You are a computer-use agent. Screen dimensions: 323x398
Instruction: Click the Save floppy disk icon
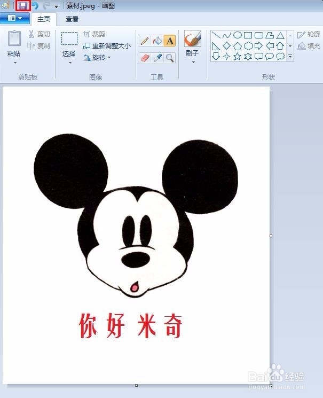click(23, 5)
